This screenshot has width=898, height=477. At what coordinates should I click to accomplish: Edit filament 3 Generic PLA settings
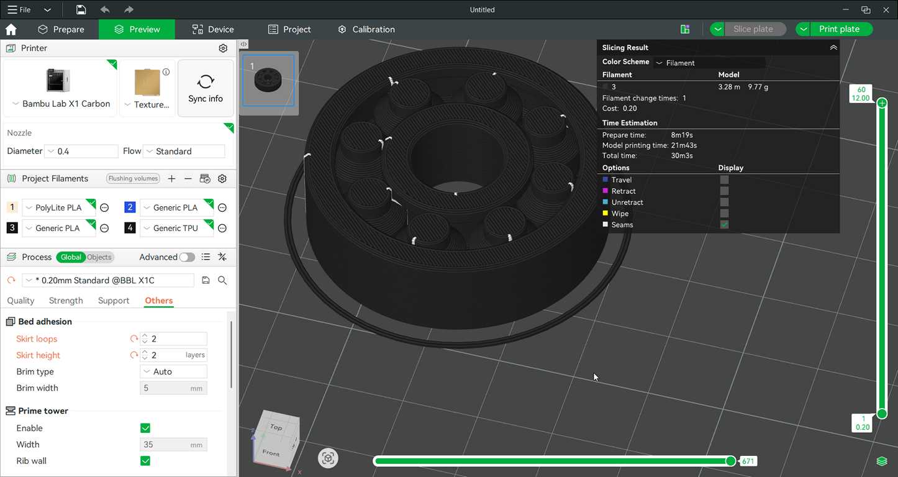(x=104, y=228)
